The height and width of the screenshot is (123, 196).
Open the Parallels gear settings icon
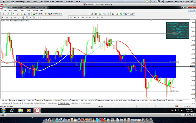(185, 115)
